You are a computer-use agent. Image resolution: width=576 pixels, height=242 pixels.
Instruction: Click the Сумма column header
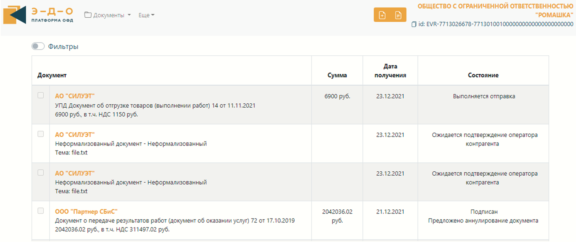(337, 75)
